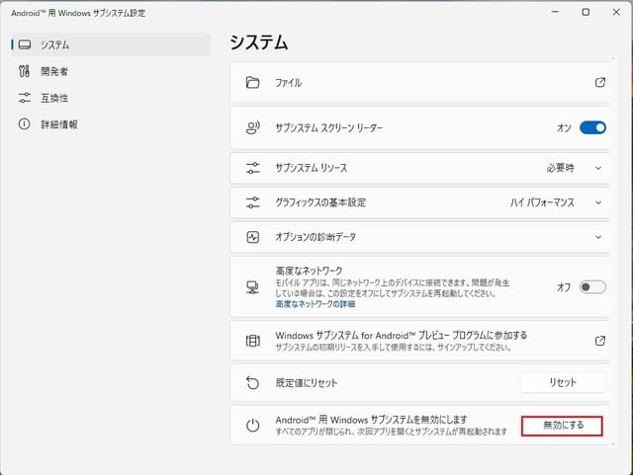Click the リセット button
Image resolution: width=633 pixels, height=475 pixels.
click(563, 382)
